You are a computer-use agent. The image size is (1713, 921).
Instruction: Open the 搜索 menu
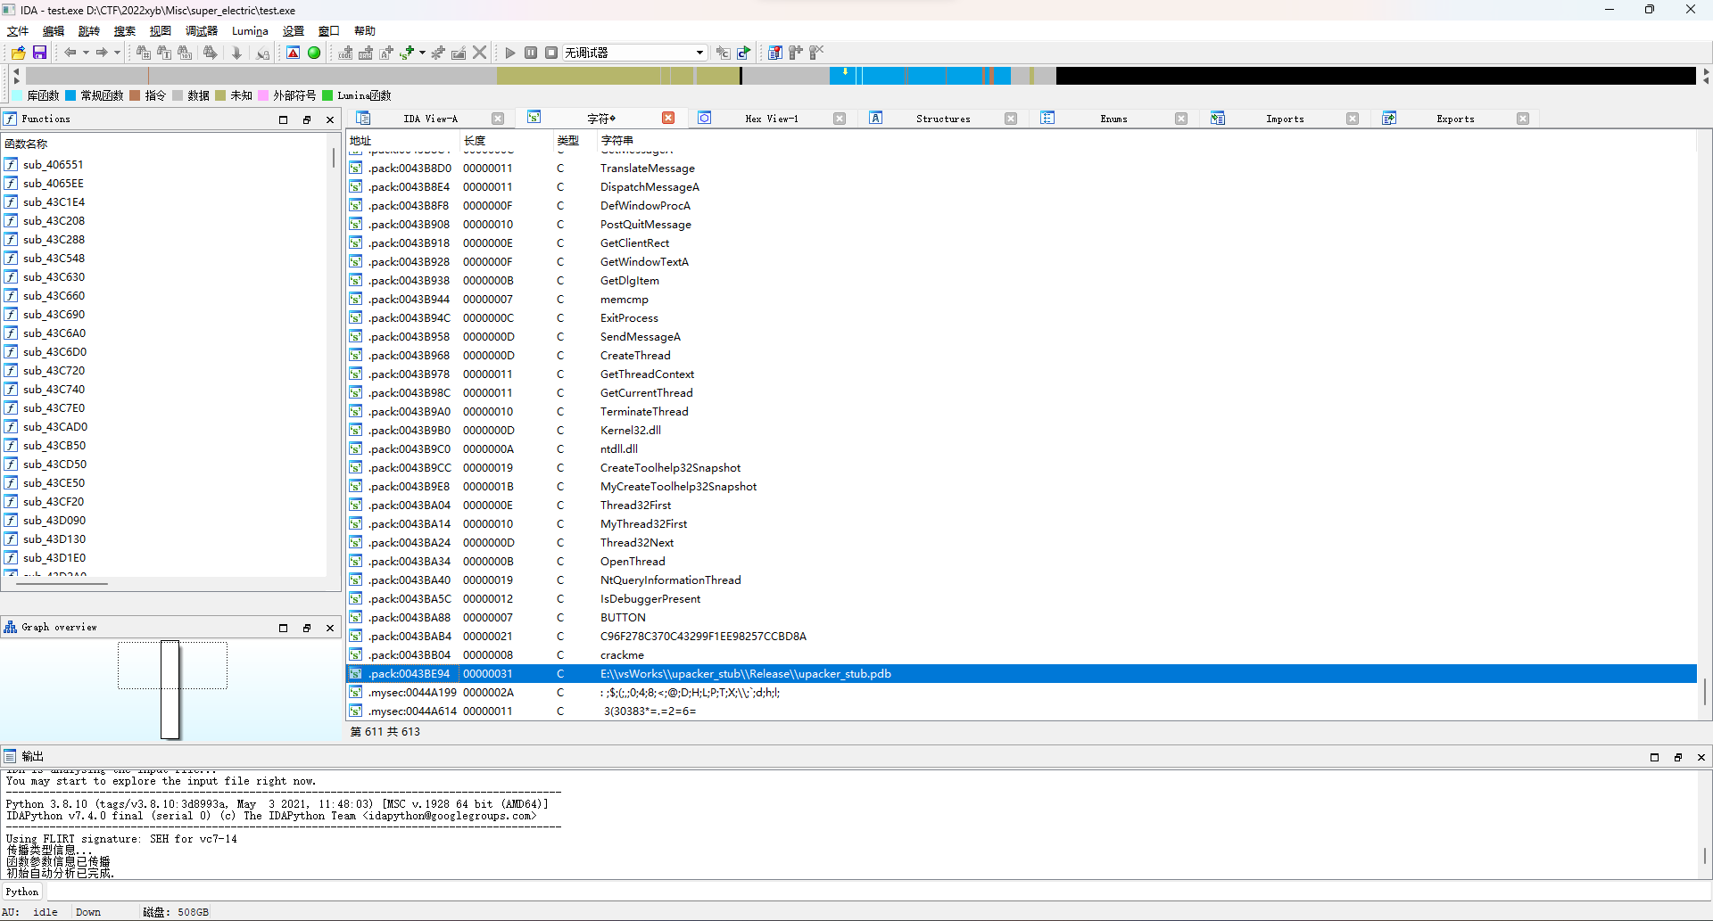click(x=125, y=31)
